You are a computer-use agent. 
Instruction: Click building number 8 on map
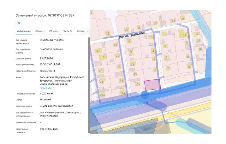pyautogui.click(x=155, y=70)
